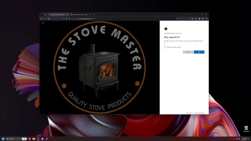Screen dimensions: 251x141
Task: Go back to the previous page
Action: pos(42,19)
